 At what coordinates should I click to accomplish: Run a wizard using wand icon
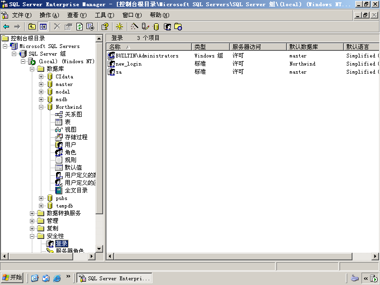[134, 27]
